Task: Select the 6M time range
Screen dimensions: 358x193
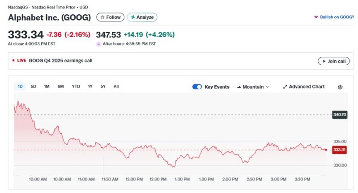Action: coord(61,86)
